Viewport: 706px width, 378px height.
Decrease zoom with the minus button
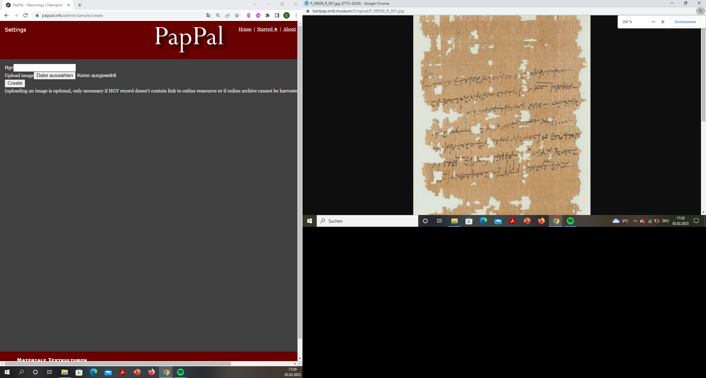(653, 22)
